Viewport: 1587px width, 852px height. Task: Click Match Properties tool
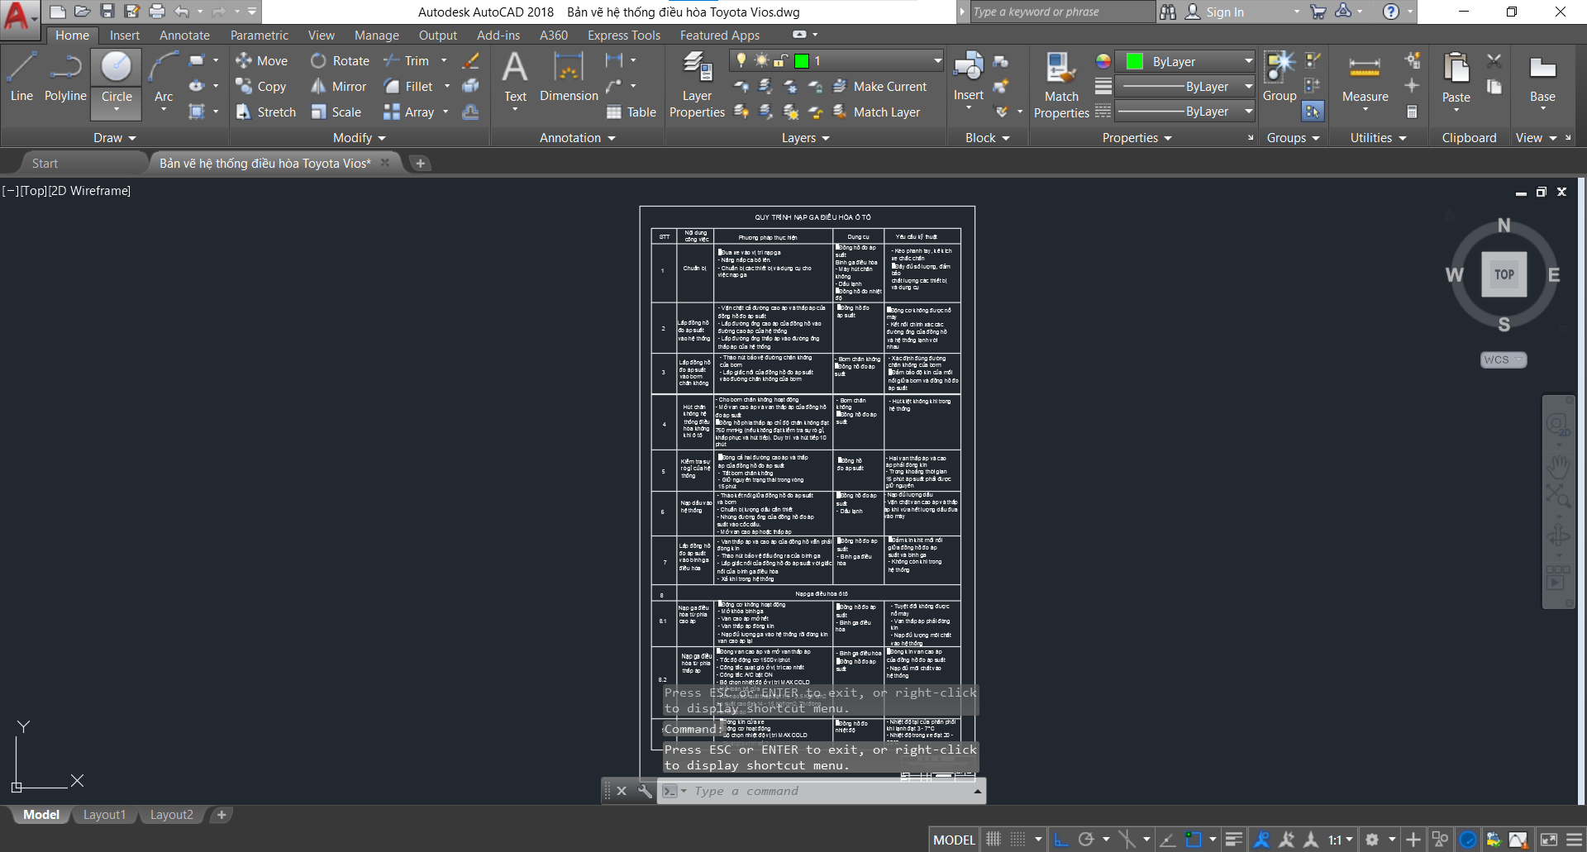1061,85
